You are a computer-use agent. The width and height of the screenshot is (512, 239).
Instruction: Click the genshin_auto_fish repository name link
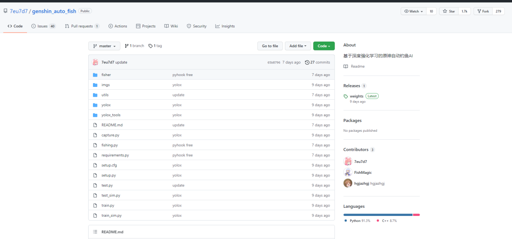coord(54,11)
